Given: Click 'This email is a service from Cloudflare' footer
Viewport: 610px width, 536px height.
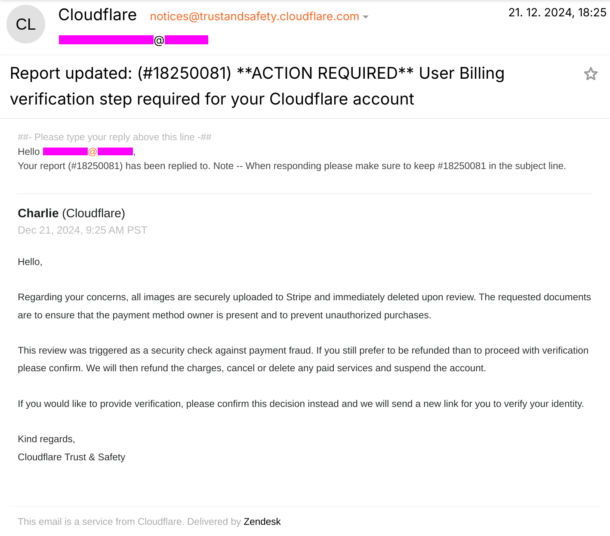Looking at the screenshot, I should point(101,521).
